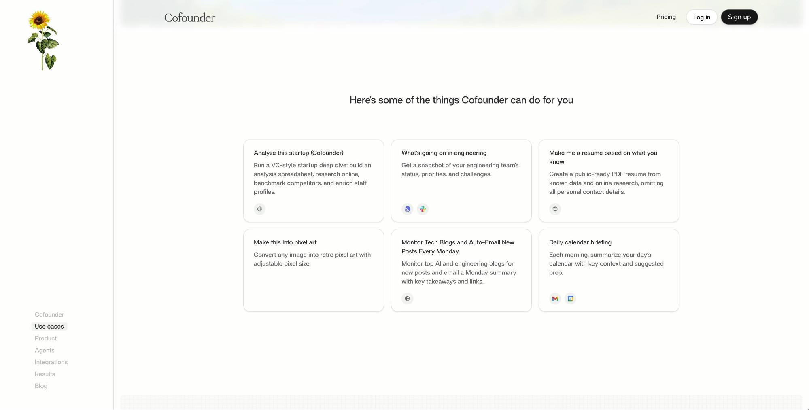Click the Sign up button
809x410 pixels.
pyautogui.click(x=739, y=17)
